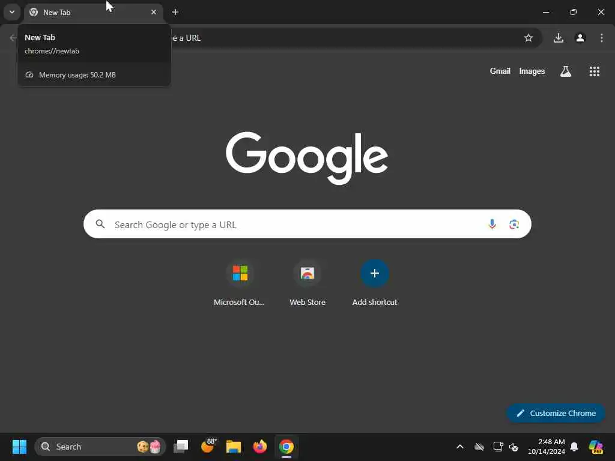The width and height of the screenshot is (615, 461).
Task: Search by image with Google Lens icon
Action: point(514,224)
